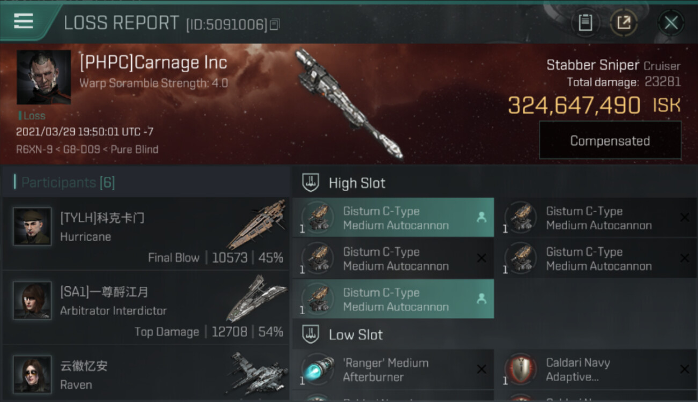Open the clipboard report icon
Viewport: 698px width, 402px height.
coord(585,23)
